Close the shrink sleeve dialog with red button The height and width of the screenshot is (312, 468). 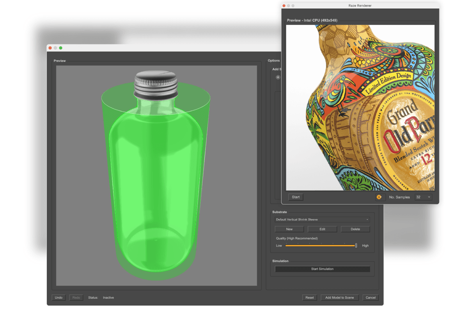click(50, 48)
